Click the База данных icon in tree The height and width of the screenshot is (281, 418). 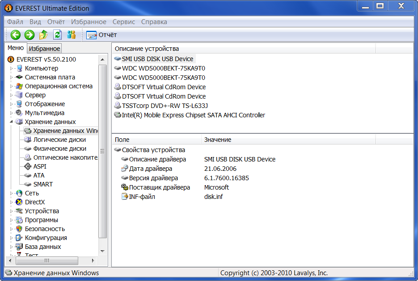point(19,247)
